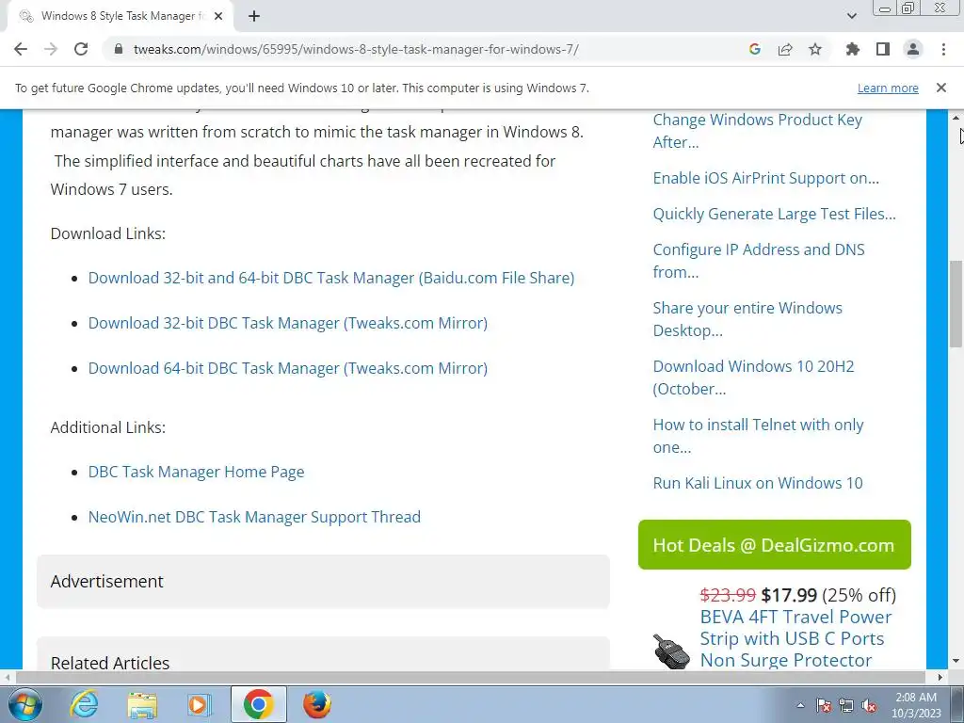Open Windows Media Player from taskbar

pyautogui.click(x=200, y=704)
